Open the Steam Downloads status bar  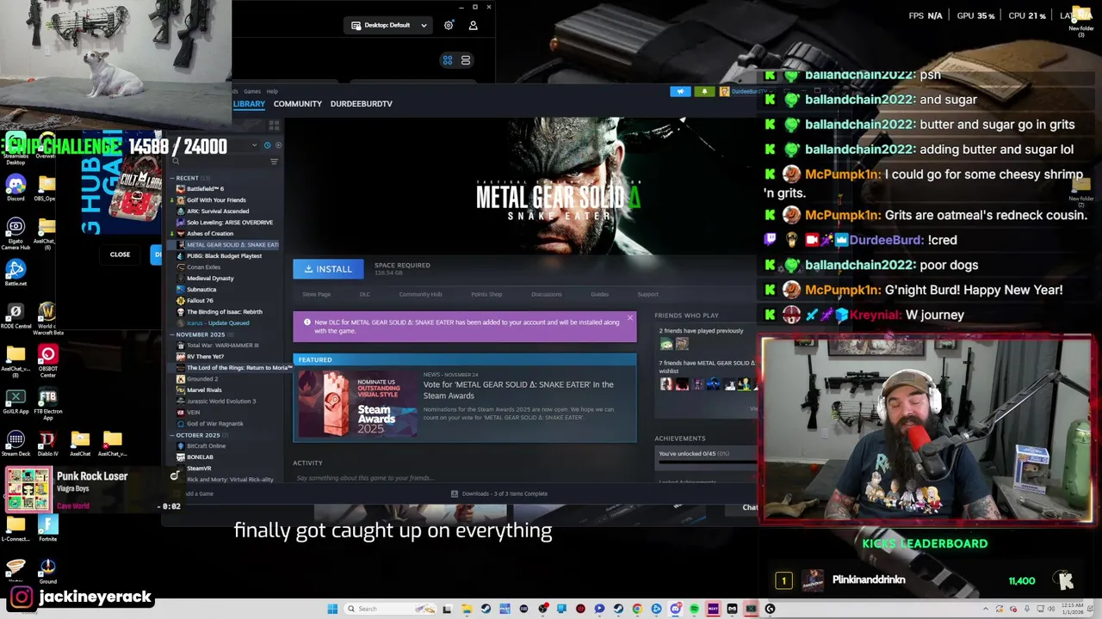point(500,493)
